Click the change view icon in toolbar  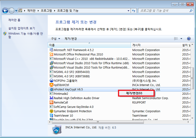(176, 39)
